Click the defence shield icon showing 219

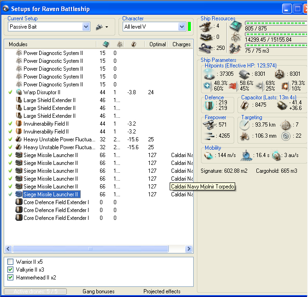(209, 105)
